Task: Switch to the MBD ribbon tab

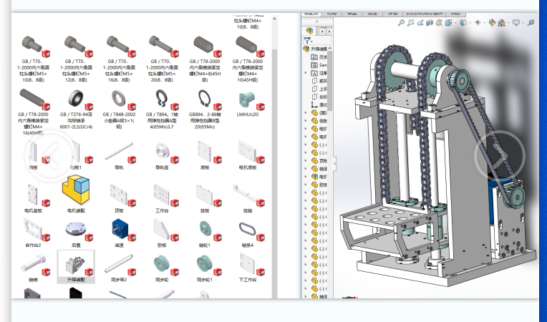Action: tap(455, 13)
